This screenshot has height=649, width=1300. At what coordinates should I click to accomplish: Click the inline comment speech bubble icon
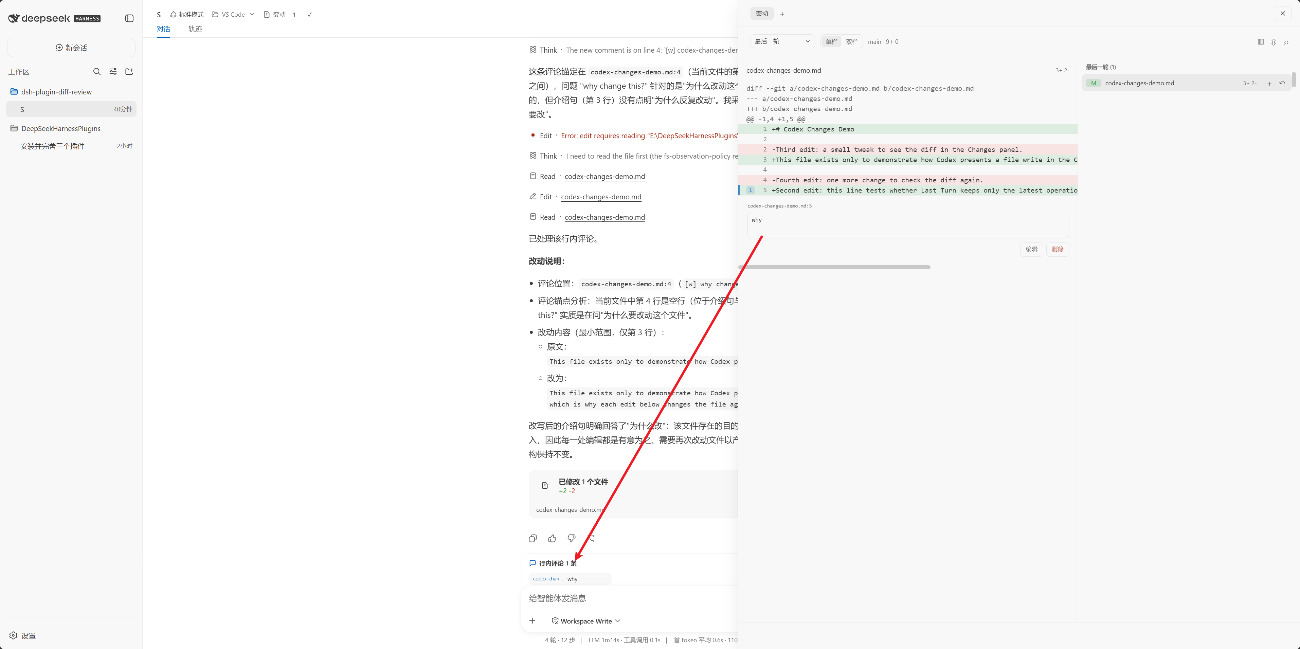pyautogui.click(x=532, y=563)
